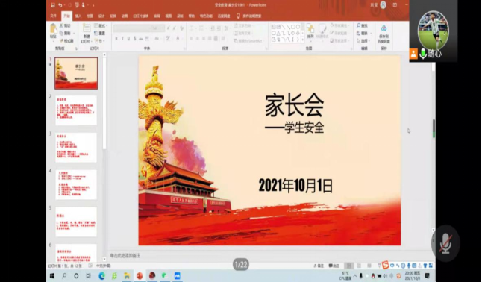Select slide 3 thumbnail
This screenshot has width=482, height=282.
[x=76, y=147]
